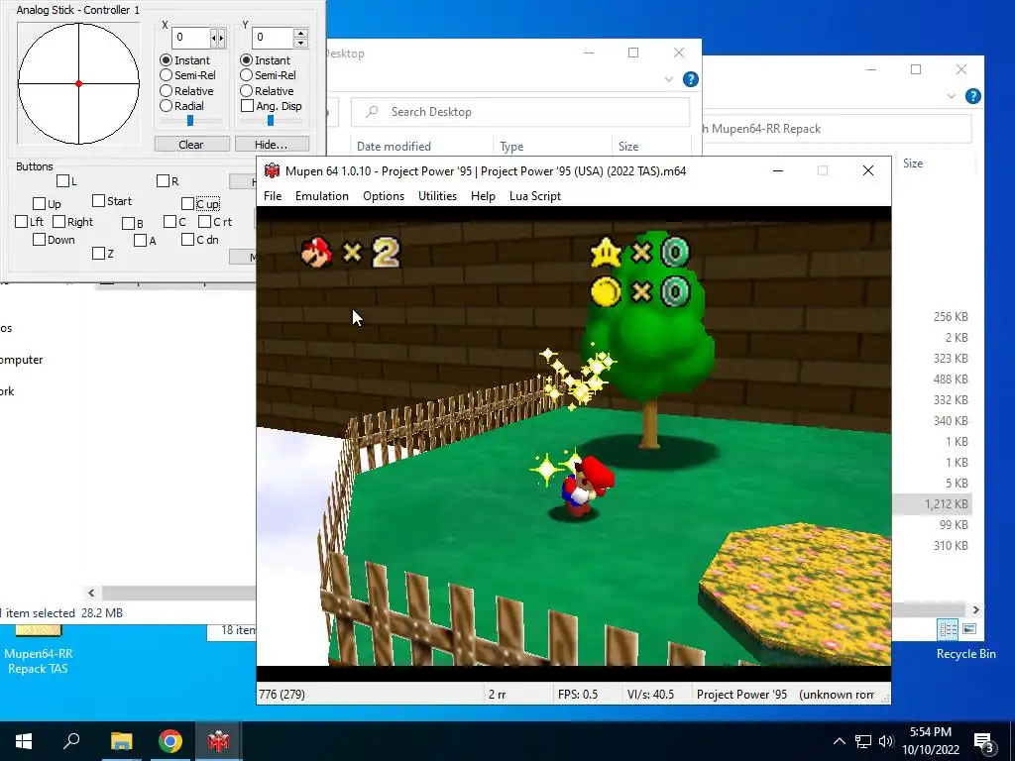1015x761 pixels.
Task: Open the volume tray icon
Action: (886, 741)
